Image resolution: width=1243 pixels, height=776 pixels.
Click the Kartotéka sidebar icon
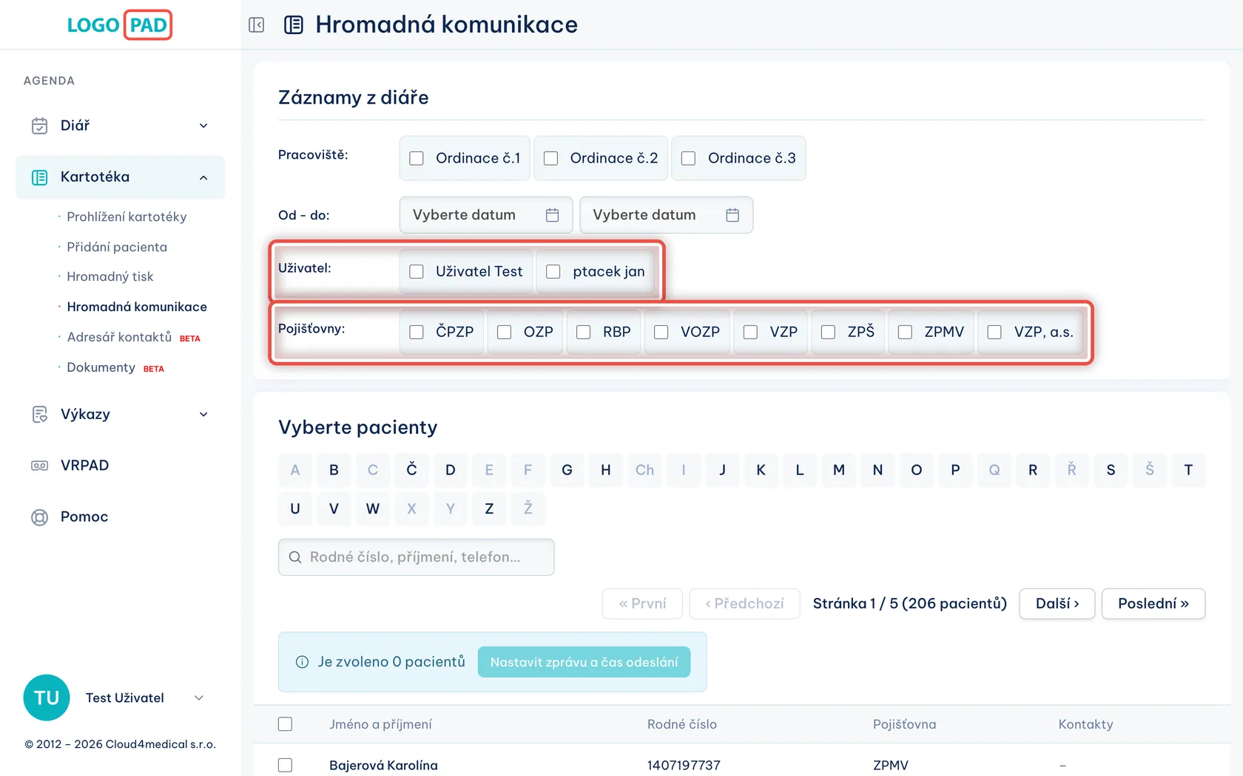click(40, 177)
